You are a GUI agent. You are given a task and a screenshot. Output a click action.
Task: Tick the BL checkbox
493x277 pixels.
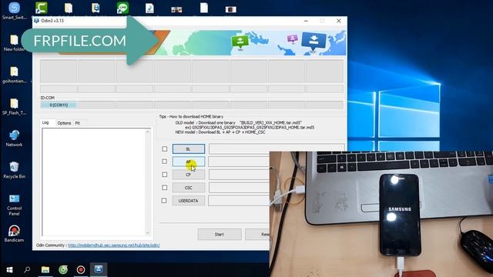[164, 149]
